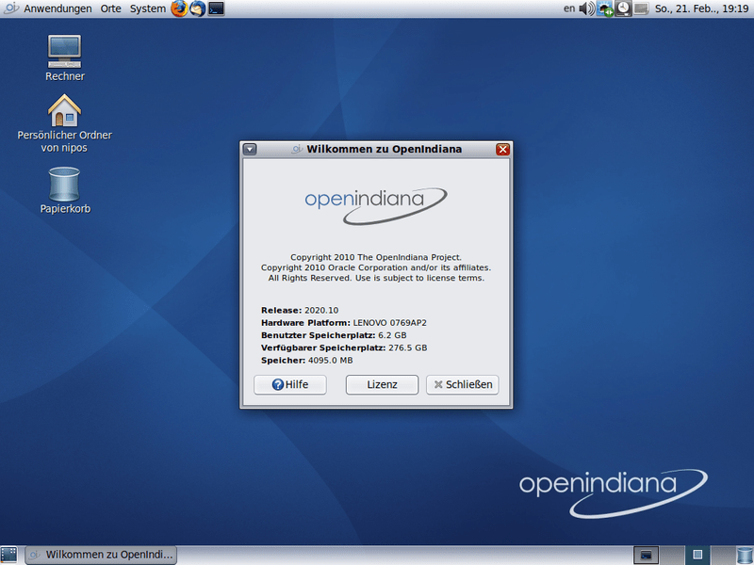Open the System menu
This screenshot has width=754, height=565.
(148, 8)
